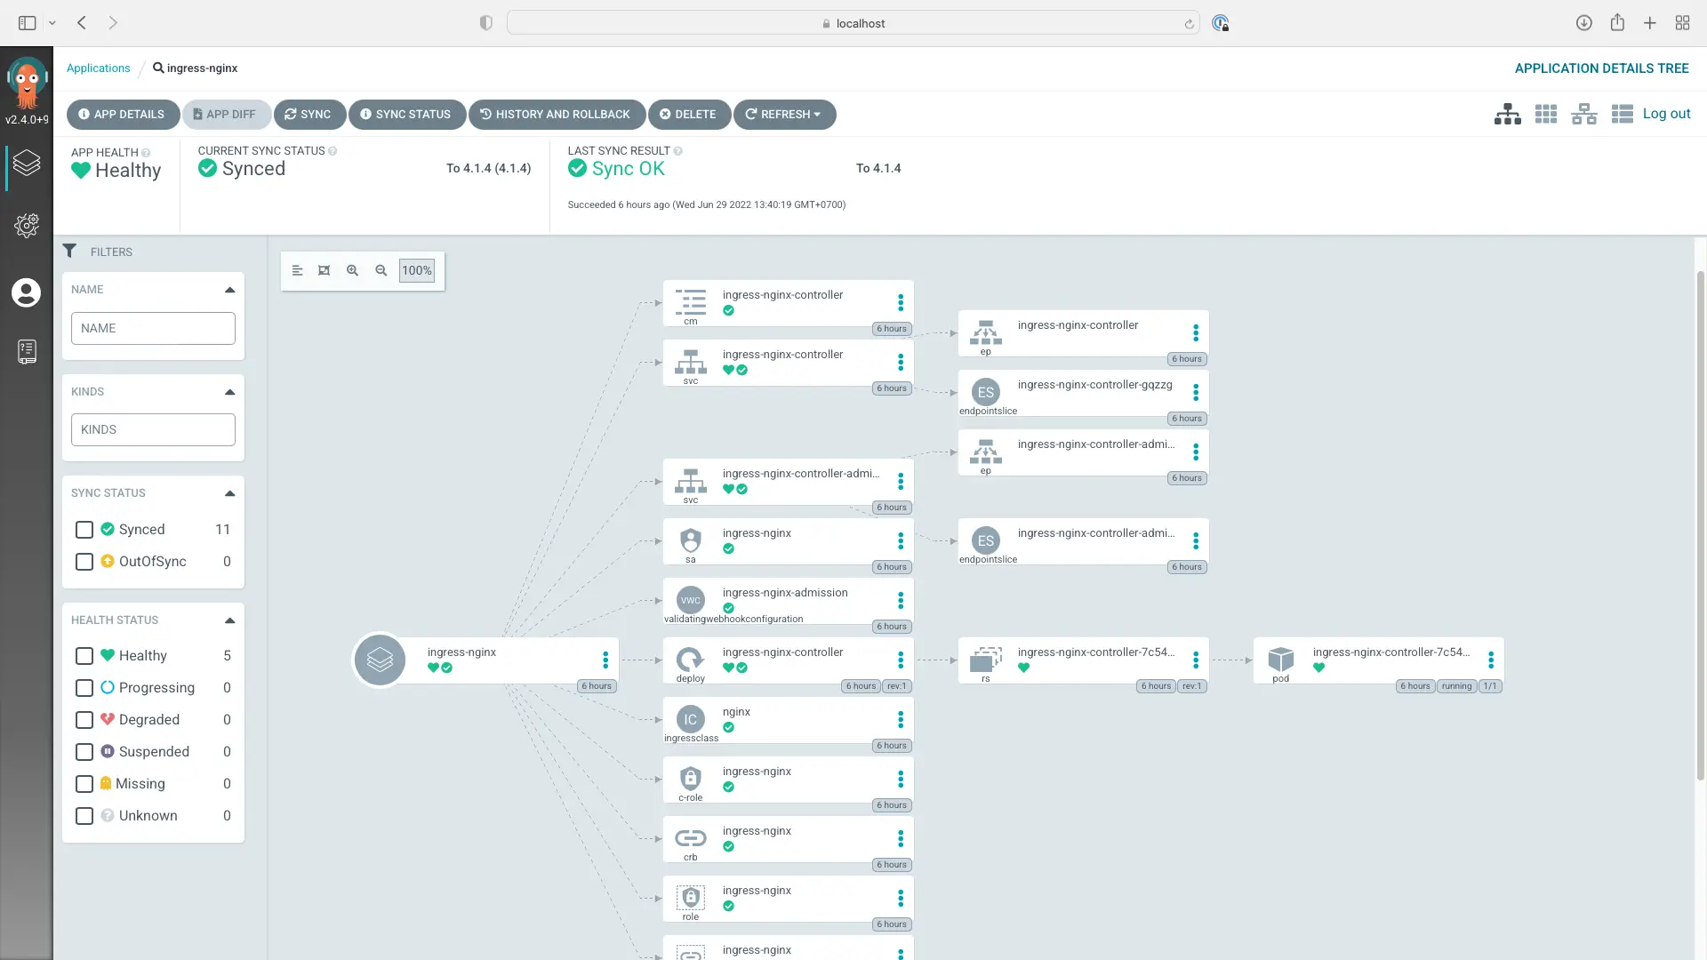Image resolution: width=1707 pixels, height=960 pixels.
Task: Click the ReplicaSet rs icon
Action: click(x=985, y=659)
